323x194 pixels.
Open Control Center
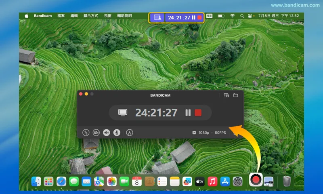(x=250, y=16)
